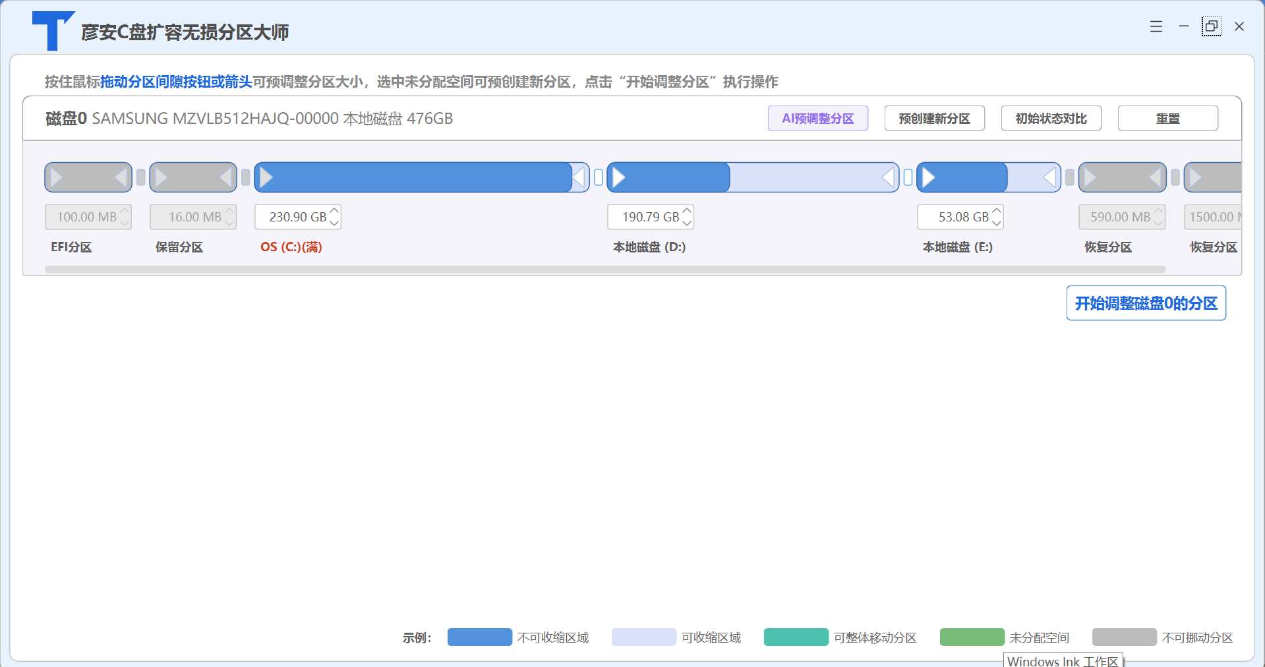The height and width of the screenshot is (667, 1265).
Task: Click the OS (C:) partition bar
Action: click(422, 177)
